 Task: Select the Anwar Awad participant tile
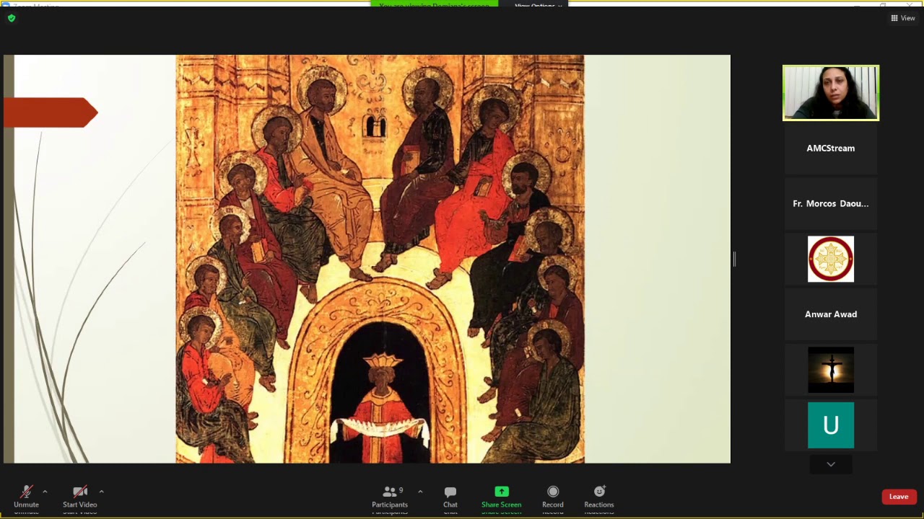tap(831, 314)
